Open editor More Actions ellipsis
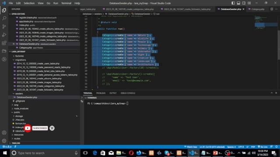Screen dimensions: 280x157 [x=276, y=9]
